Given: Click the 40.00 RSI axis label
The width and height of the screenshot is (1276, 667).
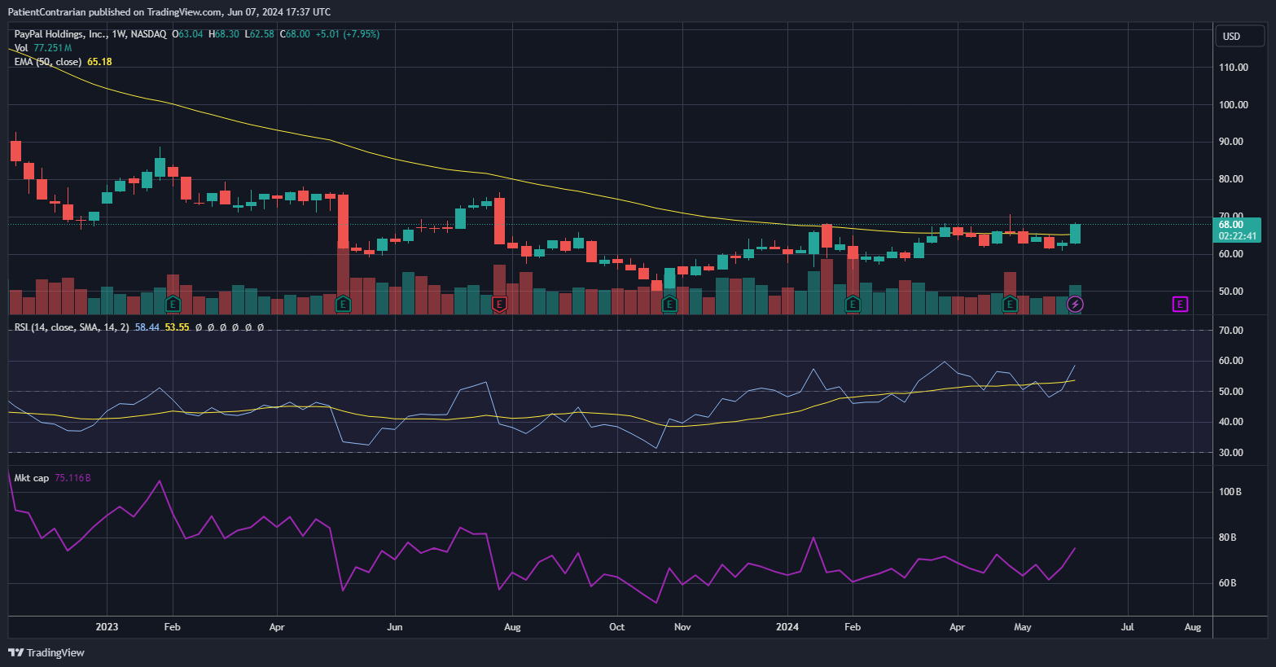Looking at the screenshot, I should click(1231, 422).
